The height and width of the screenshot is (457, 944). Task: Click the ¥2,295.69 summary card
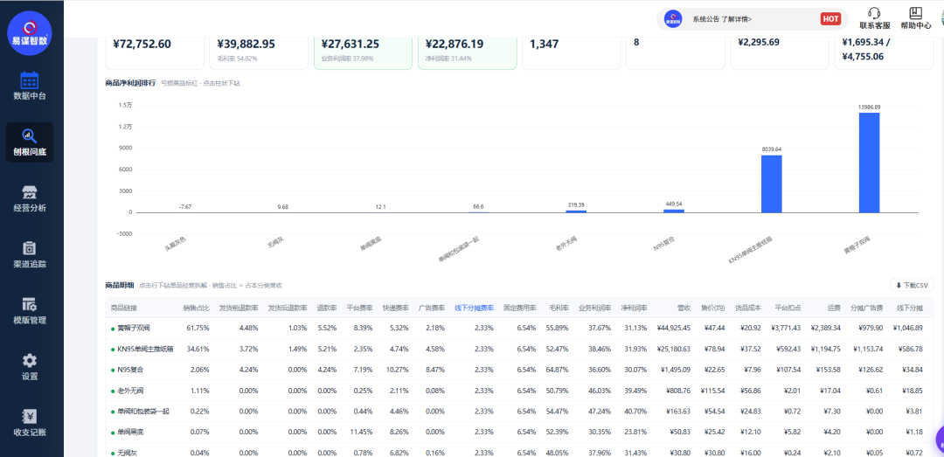pyautogui.click(x=780, y=52)
